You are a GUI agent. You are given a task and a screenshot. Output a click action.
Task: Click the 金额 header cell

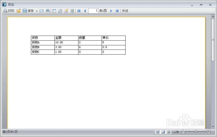[66, 38]
